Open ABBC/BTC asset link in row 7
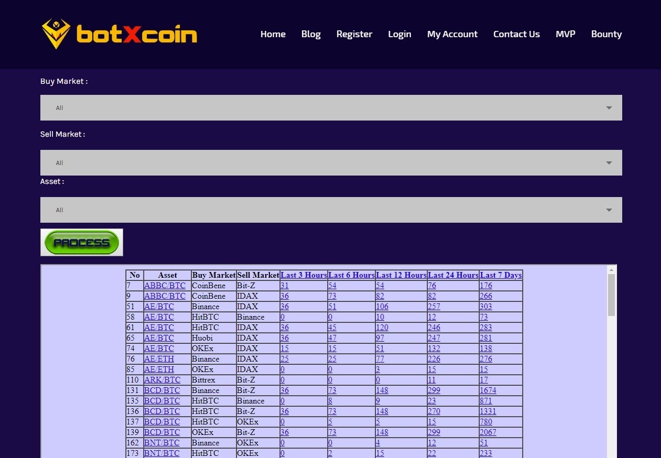 point(165,286)
